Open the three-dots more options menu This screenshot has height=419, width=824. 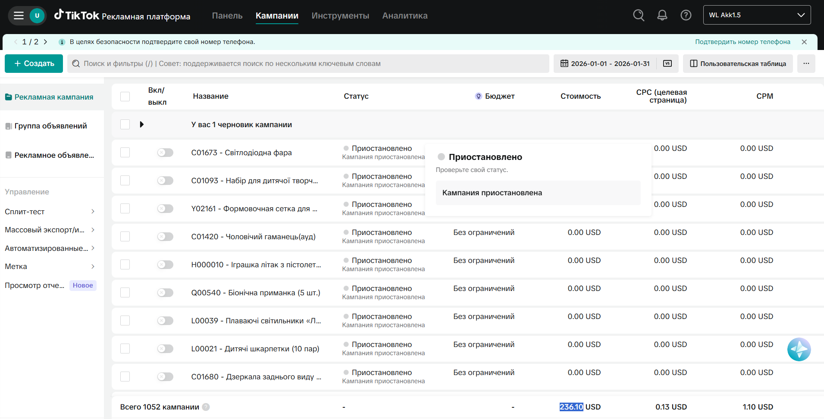click(806, 64)
